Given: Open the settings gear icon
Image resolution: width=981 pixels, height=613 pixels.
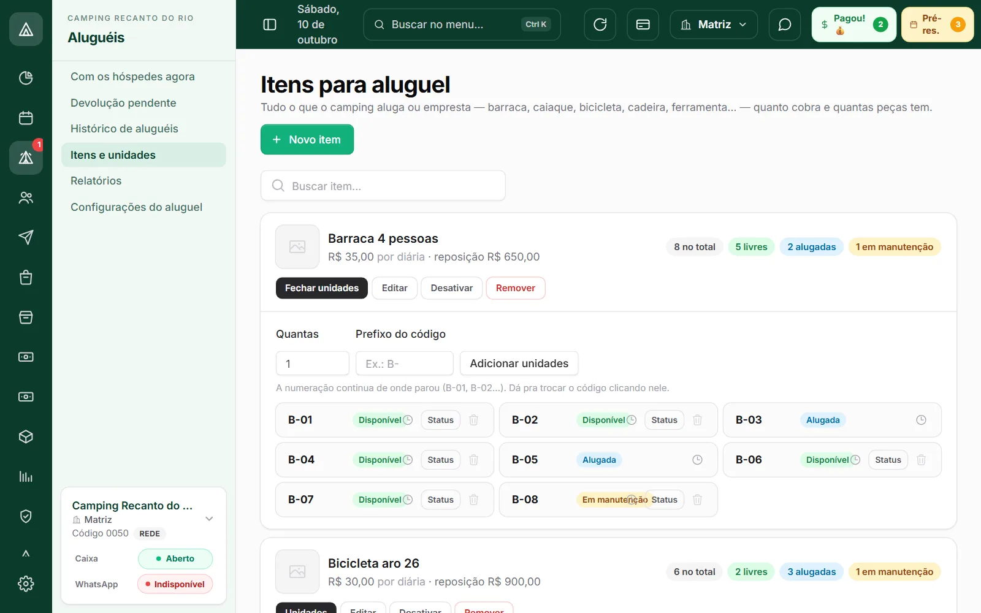Looking at the screenshot, I should [26, 584].
